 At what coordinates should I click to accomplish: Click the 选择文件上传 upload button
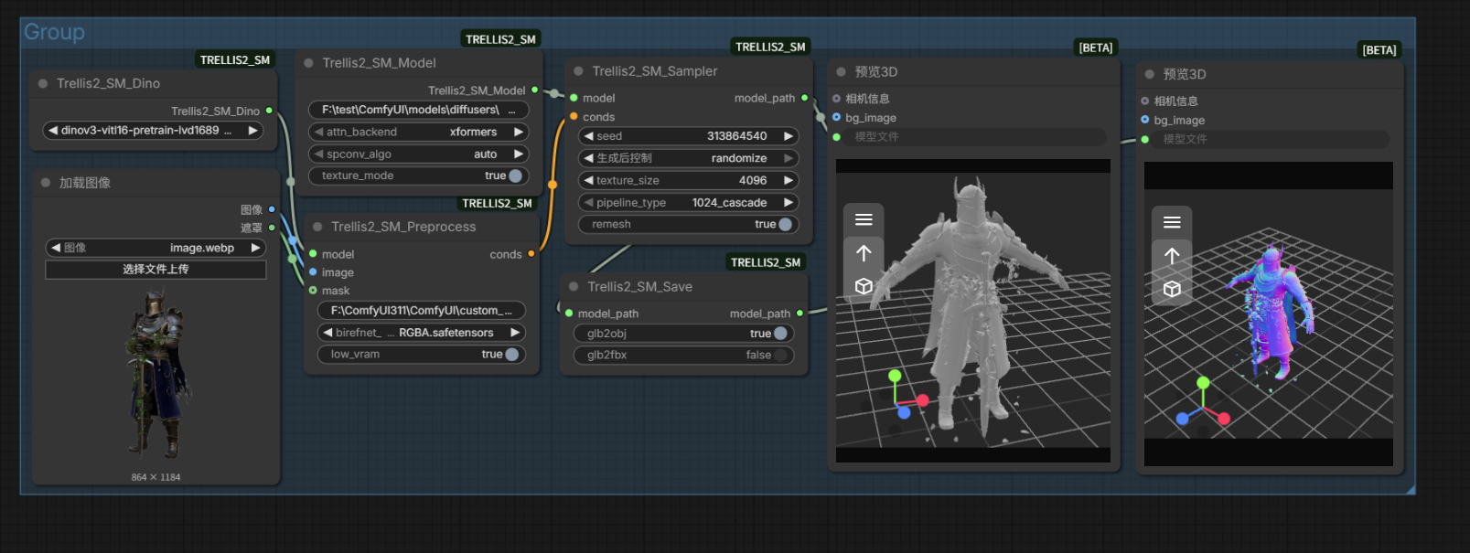(156, 269)
